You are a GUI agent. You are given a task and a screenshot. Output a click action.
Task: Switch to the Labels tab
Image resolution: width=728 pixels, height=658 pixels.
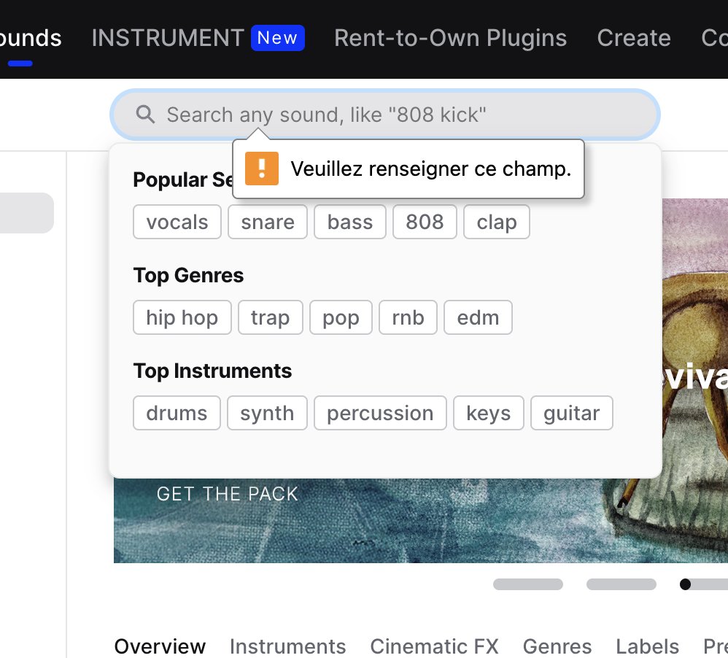click(647, 646)
